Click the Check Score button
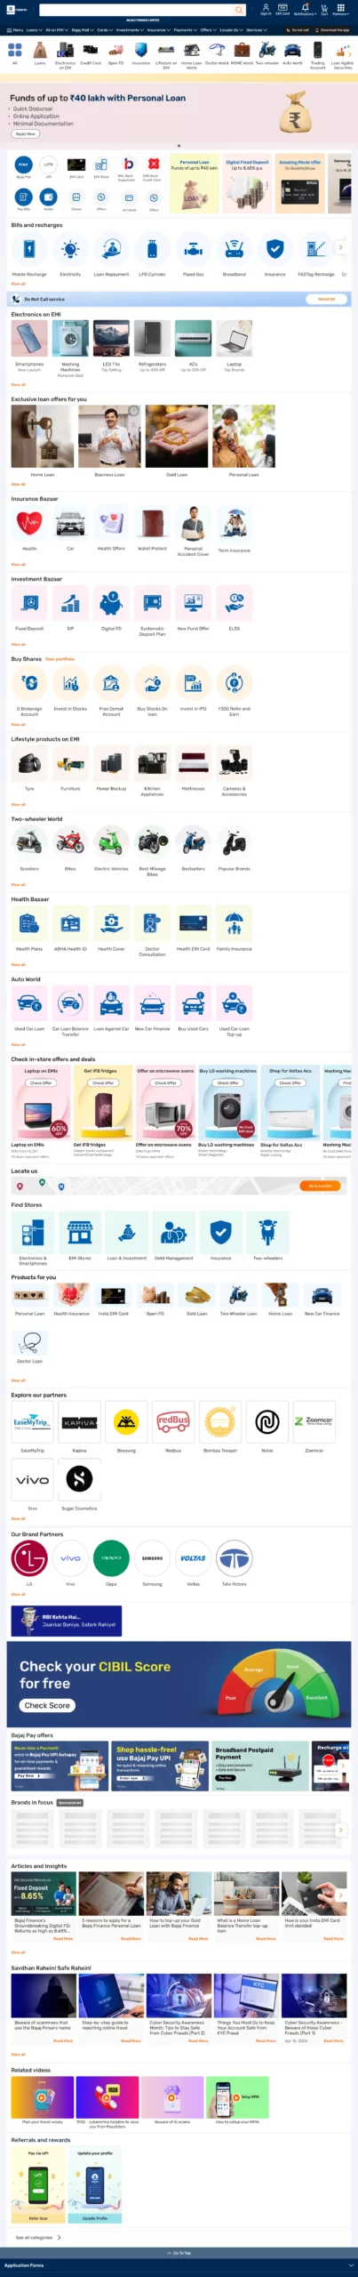The width and height of the screenshot is (358, 2277). pyautogui.click(x=47, y=1705)
